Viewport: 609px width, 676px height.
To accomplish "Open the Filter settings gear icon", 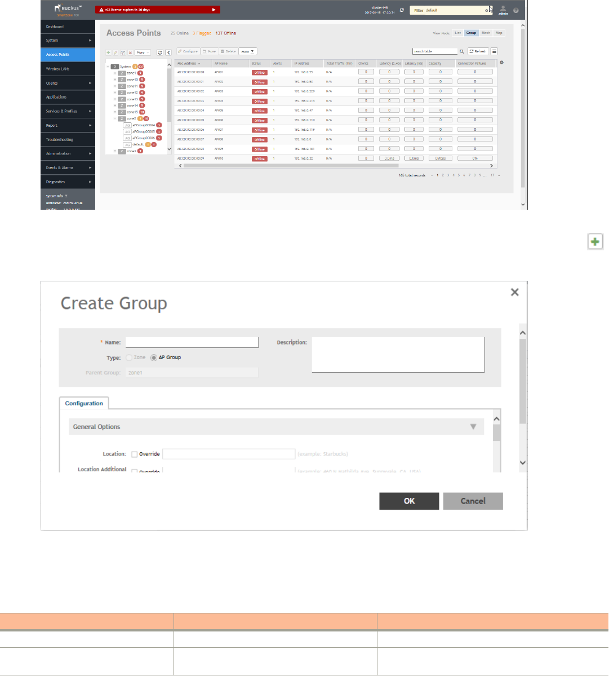I will [x=487, y=10].
